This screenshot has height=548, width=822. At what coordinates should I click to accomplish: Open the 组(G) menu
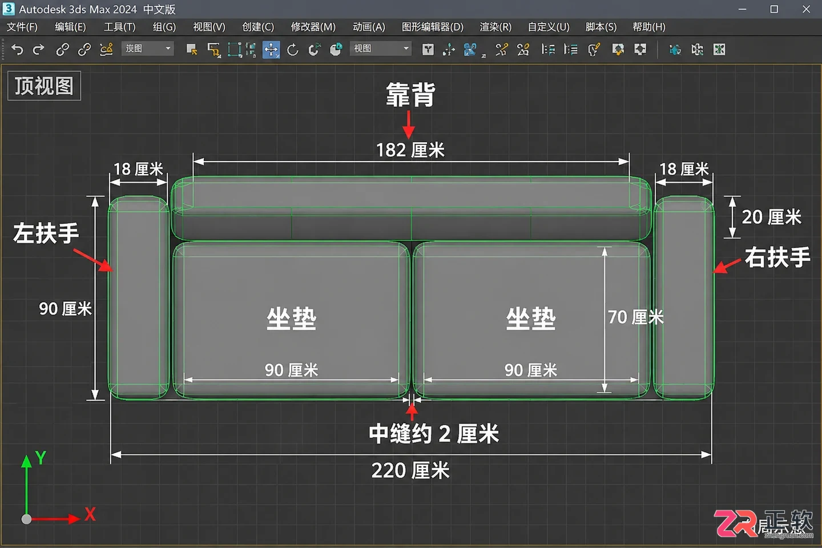(164, 27)
